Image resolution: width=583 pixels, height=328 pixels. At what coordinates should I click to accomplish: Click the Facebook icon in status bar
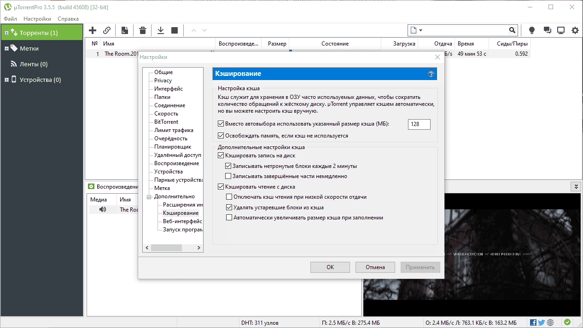(533, 322)
